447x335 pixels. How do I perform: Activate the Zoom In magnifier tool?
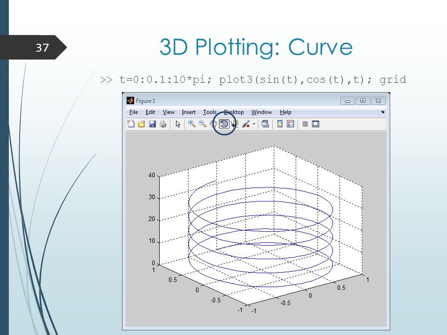[x=191, y=124]
